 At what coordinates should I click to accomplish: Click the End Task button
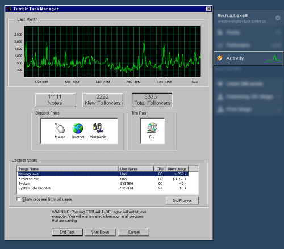point(67,232)
